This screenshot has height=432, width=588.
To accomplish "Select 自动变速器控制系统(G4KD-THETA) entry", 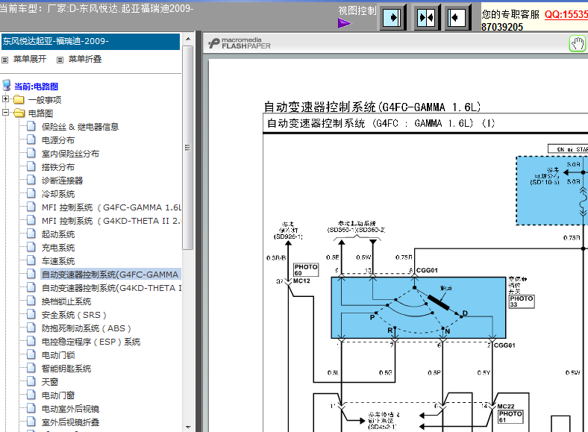I will (111, 288).
